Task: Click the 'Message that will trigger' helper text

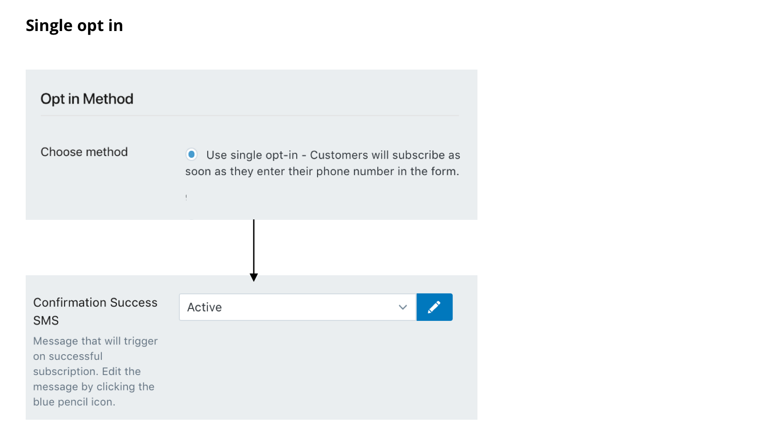Action: 96,341
